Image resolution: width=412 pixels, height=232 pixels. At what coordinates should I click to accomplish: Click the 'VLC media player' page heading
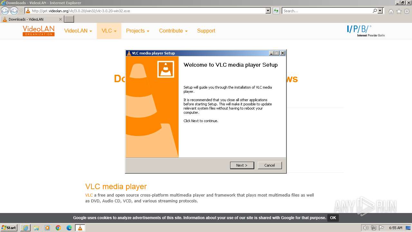point(116,187)
